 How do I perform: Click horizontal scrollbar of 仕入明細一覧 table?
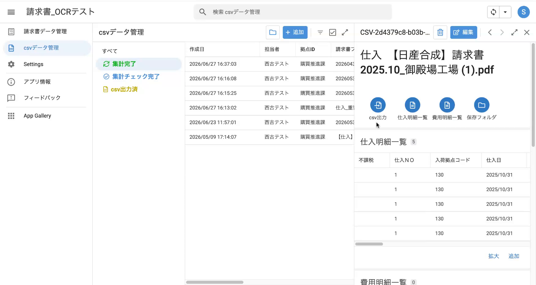[x=369, y=244]
